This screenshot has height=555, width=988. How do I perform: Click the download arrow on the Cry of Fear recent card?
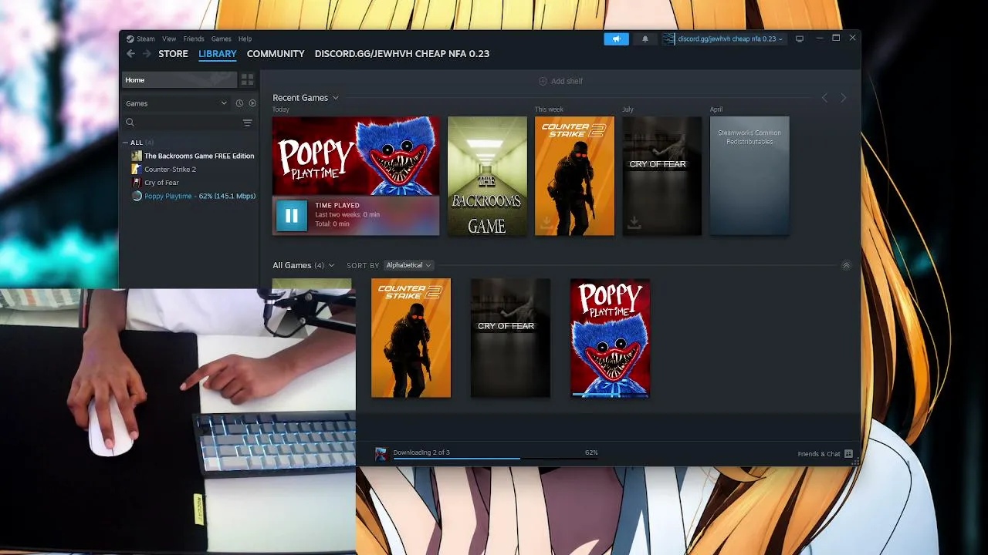click(x=634, y=223)
